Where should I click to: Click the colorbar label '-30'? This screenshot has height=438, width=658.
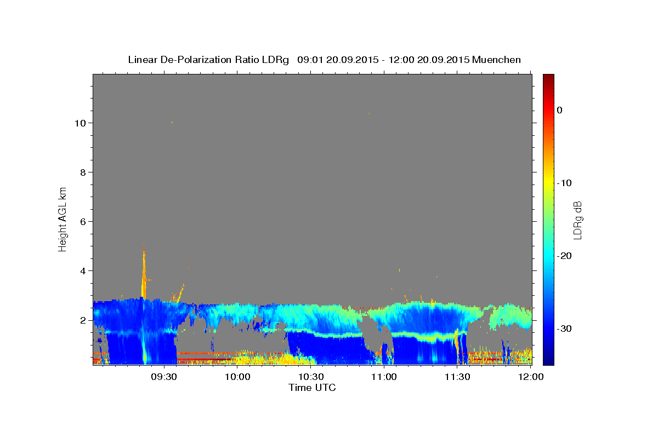[x=565, y=328]
